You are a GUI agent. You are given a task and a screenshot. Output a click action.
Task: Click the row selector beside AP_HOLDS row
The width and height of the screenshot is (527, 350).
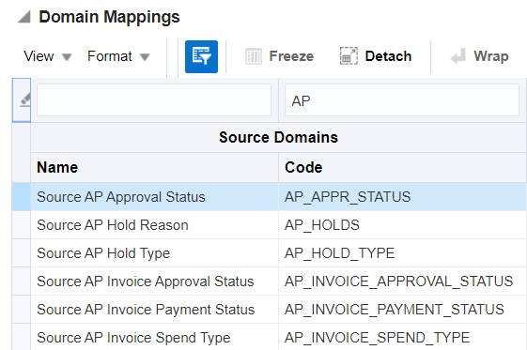(x=22, y=225)
